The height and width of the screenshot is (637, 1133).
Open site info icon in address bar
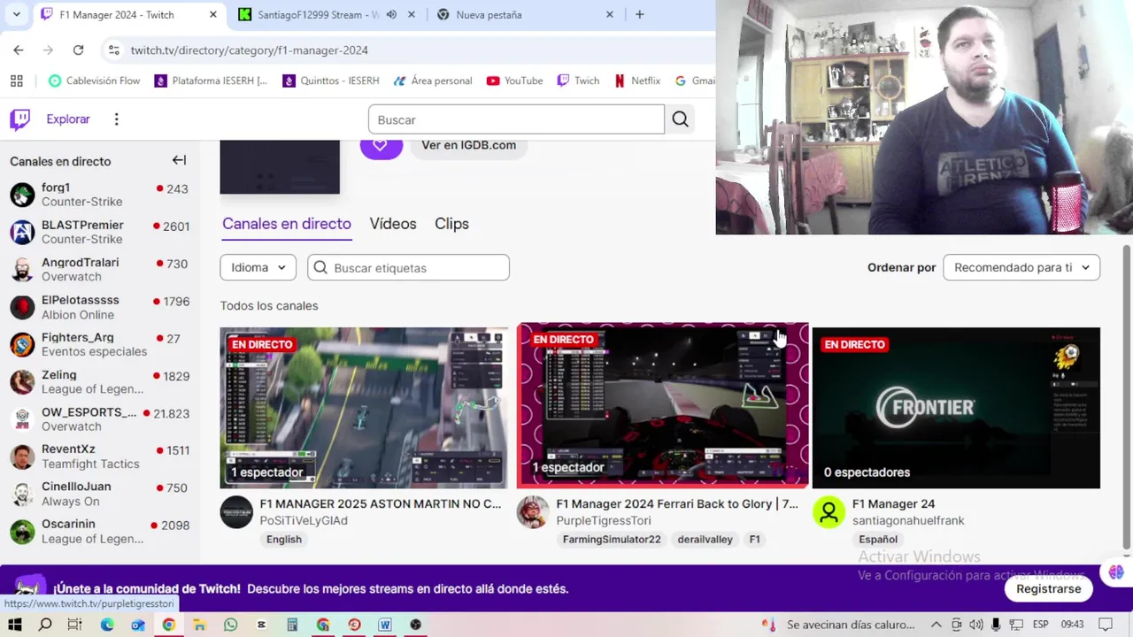coord(113,50)
